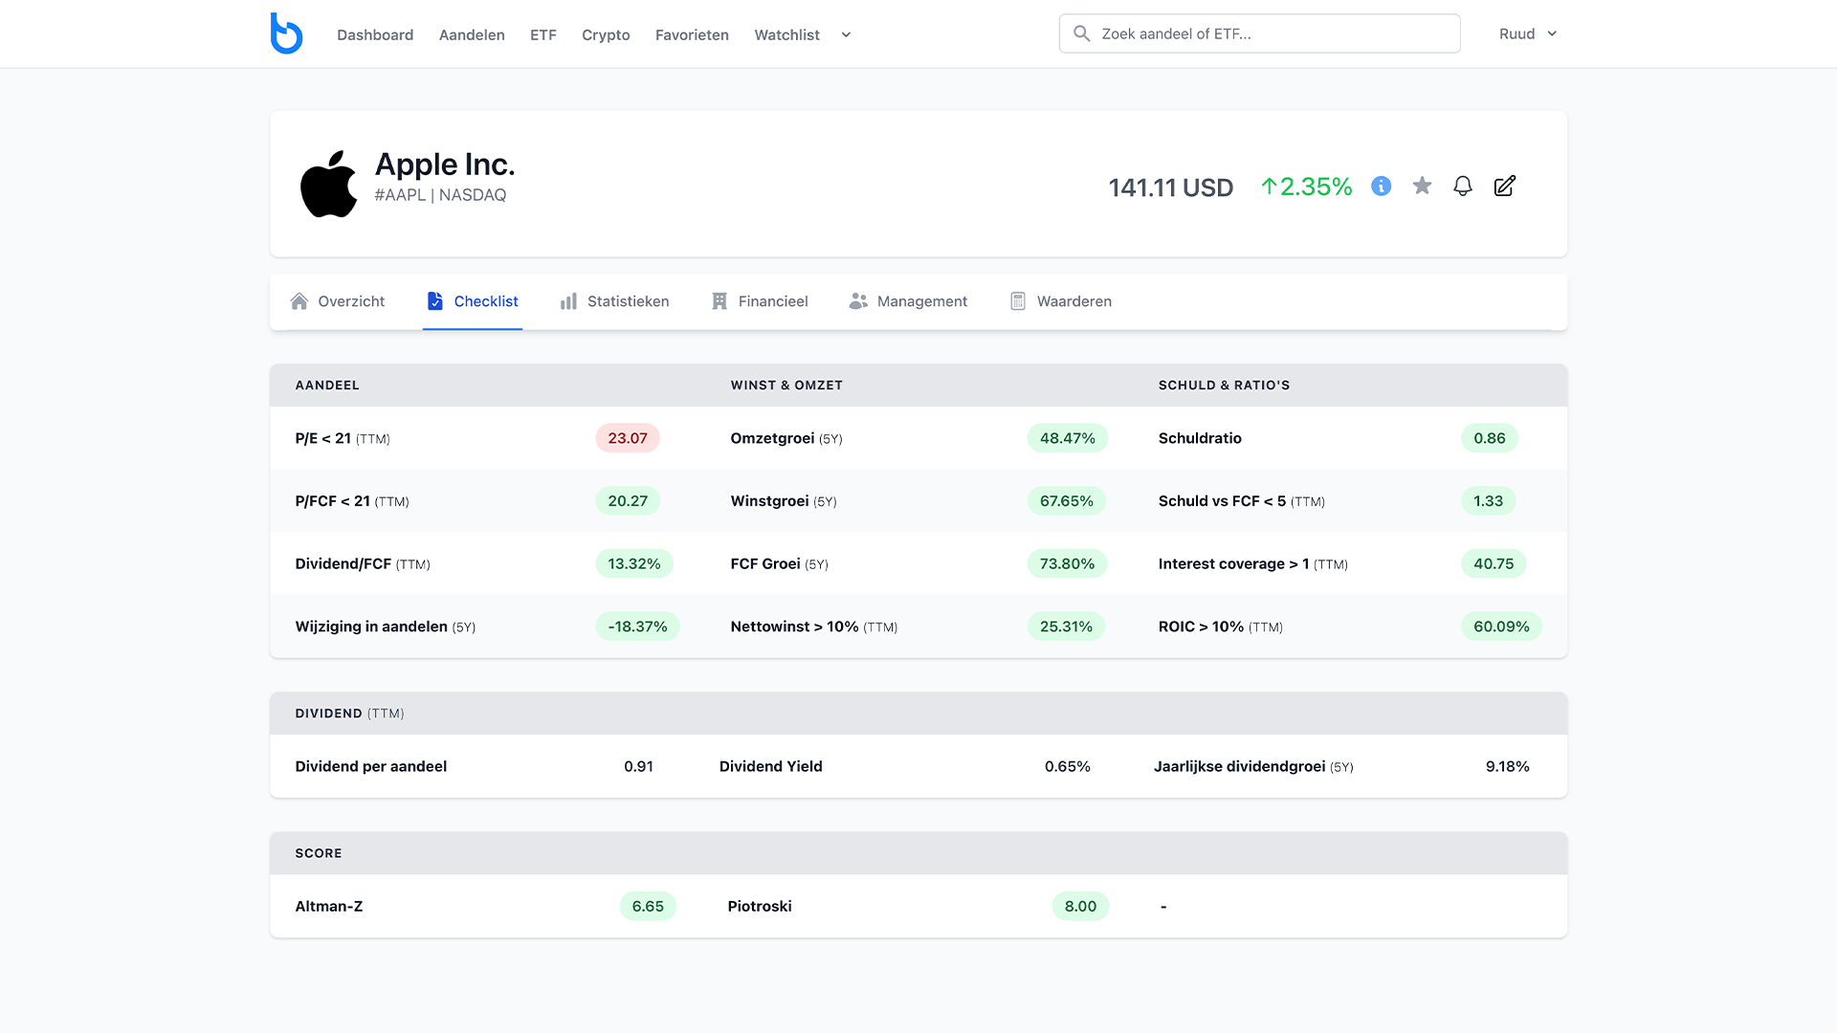Click the P/FCF value 20.27
The image size is (1837, 1033).
pyautogui.click(x=628, y=501)
